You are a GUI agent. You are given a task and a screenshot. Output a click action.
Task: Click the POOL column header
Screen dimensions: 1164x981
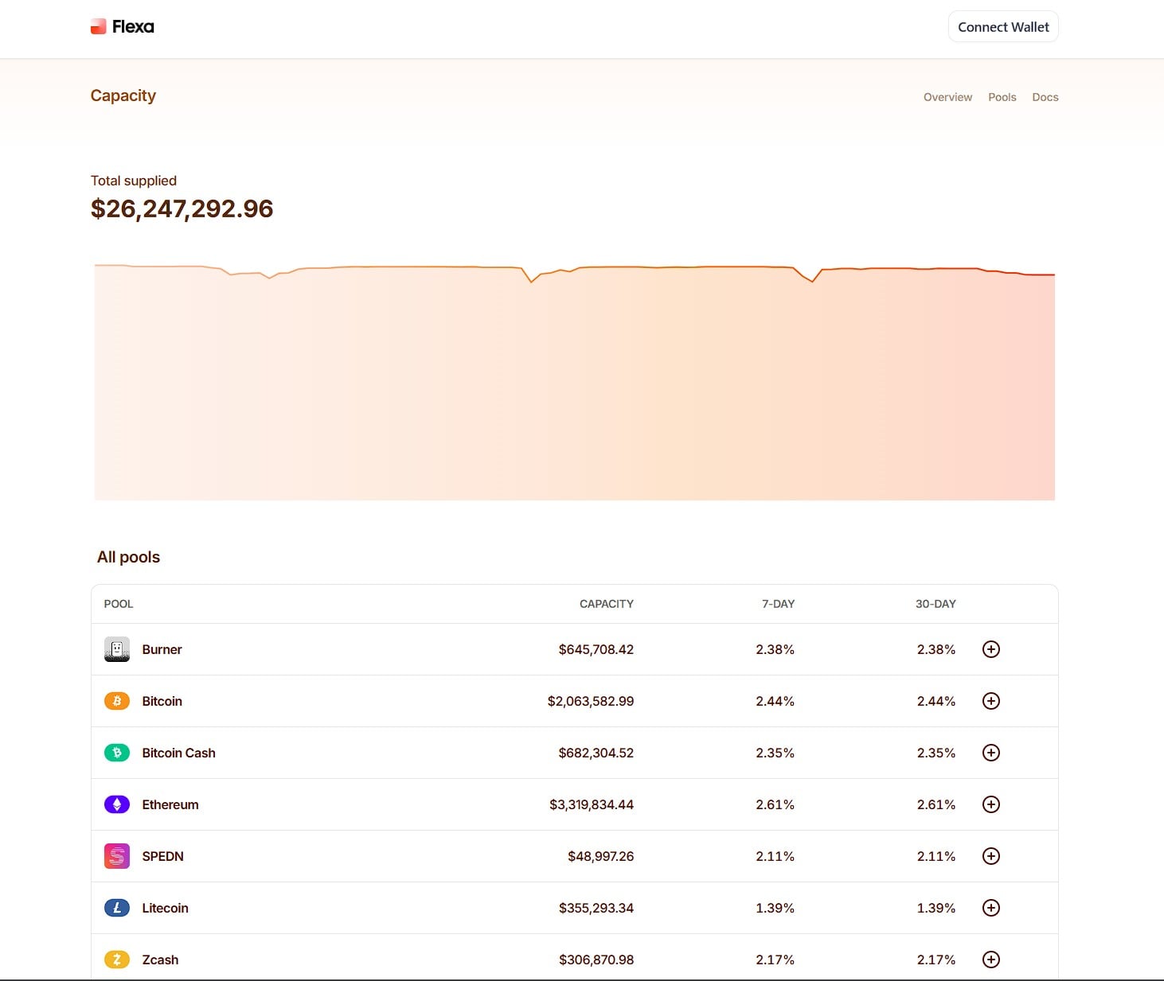[119, 604]
